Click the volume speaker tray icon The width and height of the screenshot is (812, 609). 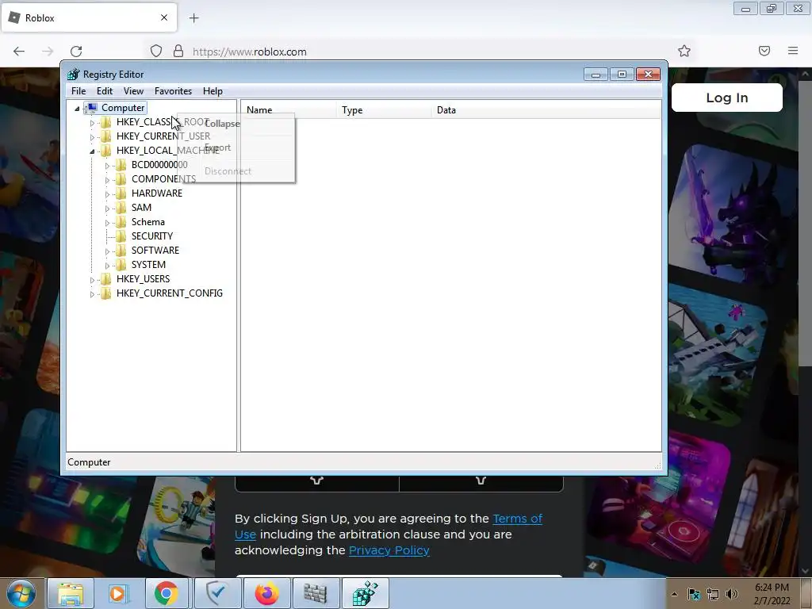732,595
